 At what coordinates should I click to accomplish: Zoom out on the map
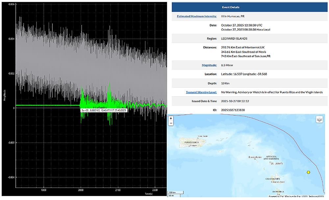tap(171, 123)
